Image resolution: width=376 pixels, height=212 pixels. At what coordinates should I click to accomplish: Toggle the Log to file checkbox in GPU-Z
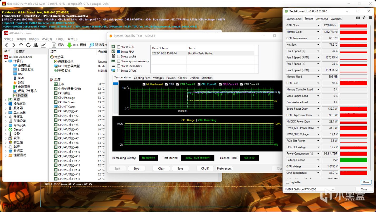tap(287, 182)
